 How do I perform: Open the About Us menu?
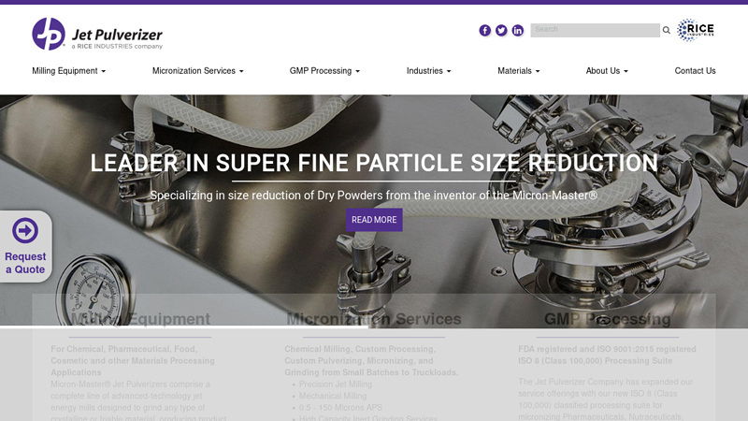607,71
